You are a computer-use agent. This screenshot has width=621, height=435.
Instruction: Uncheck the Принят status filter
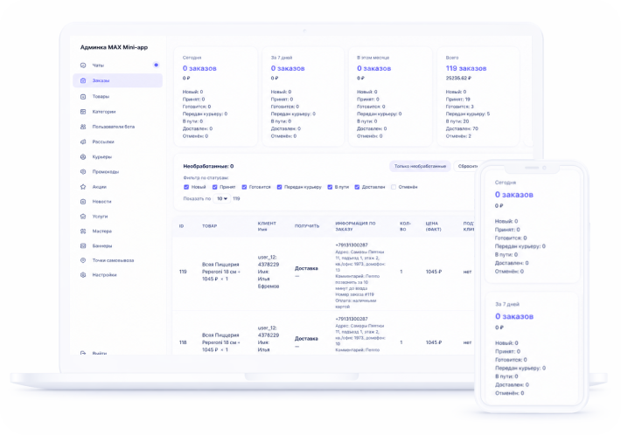[x=214, y=187]
